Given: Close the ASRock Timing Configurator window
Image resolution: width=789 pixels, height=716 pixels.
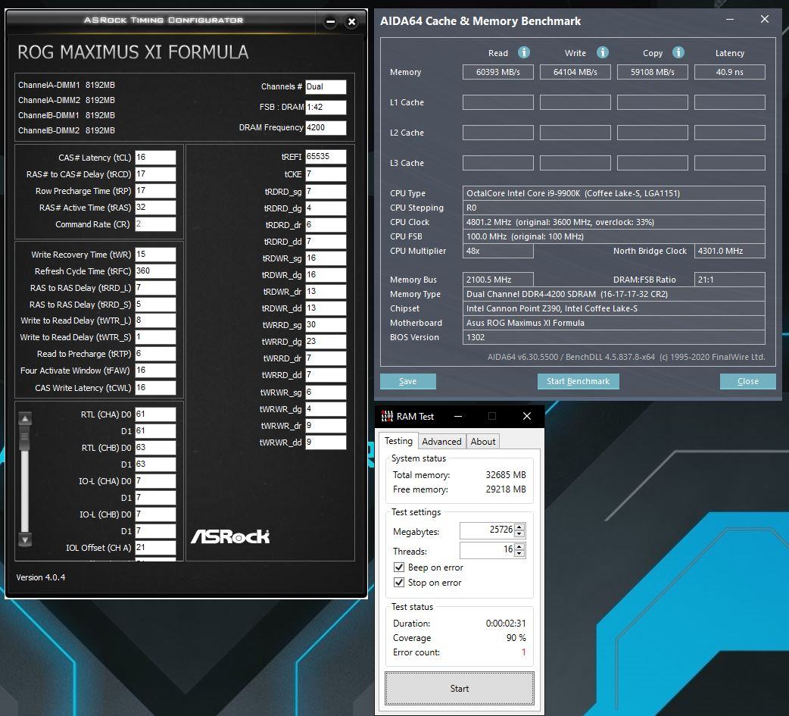Looking at the screenshot, I should coord(352,22).
